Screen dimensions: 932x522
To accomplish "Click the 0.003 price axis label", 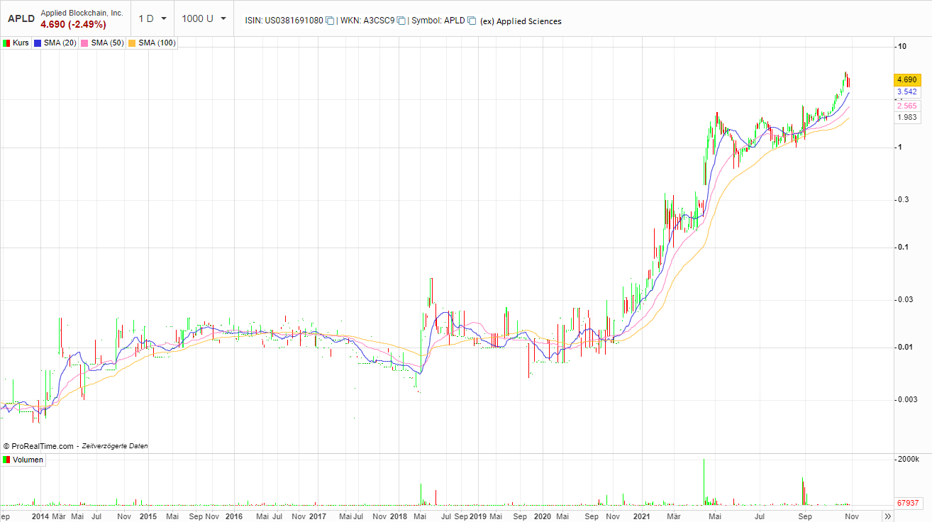I will click(x=908, y=399).
